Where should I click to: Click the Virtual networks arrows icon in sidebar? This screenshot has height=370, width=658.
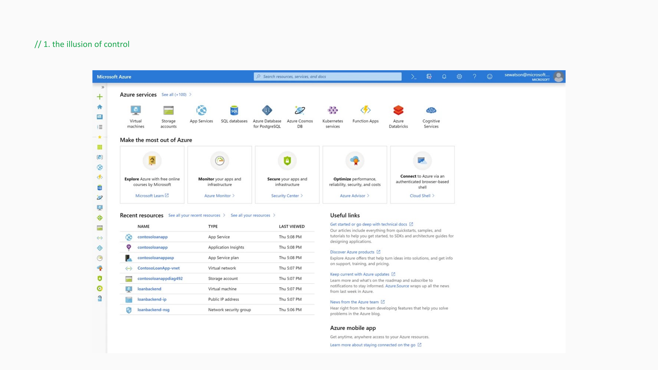coord(100,238)
